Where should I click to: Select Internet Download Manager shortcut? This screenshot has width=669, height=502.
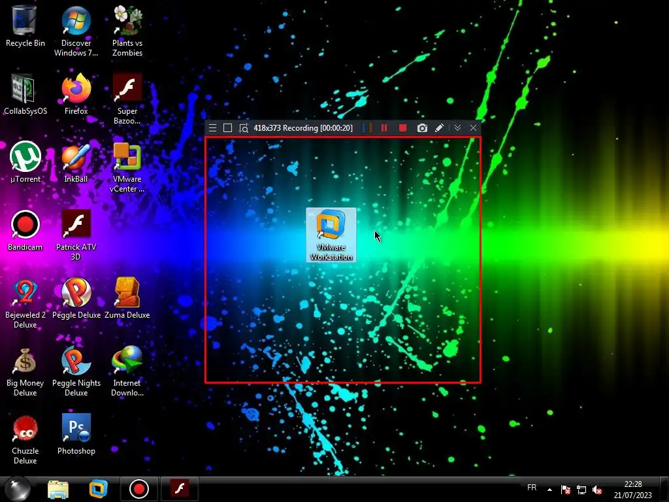[x=127, y=371]
